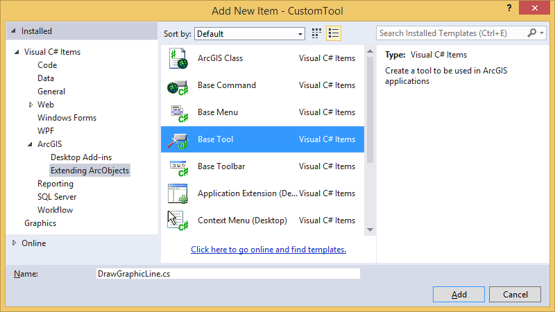The height and width of the screenshot is (312, 555).
Task: Switch to small icons view
Action: click(x=317, y=33)
